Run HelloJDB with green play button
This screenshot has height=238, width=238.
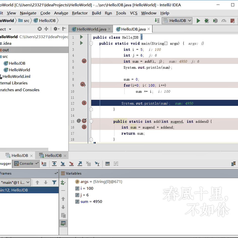198,21
